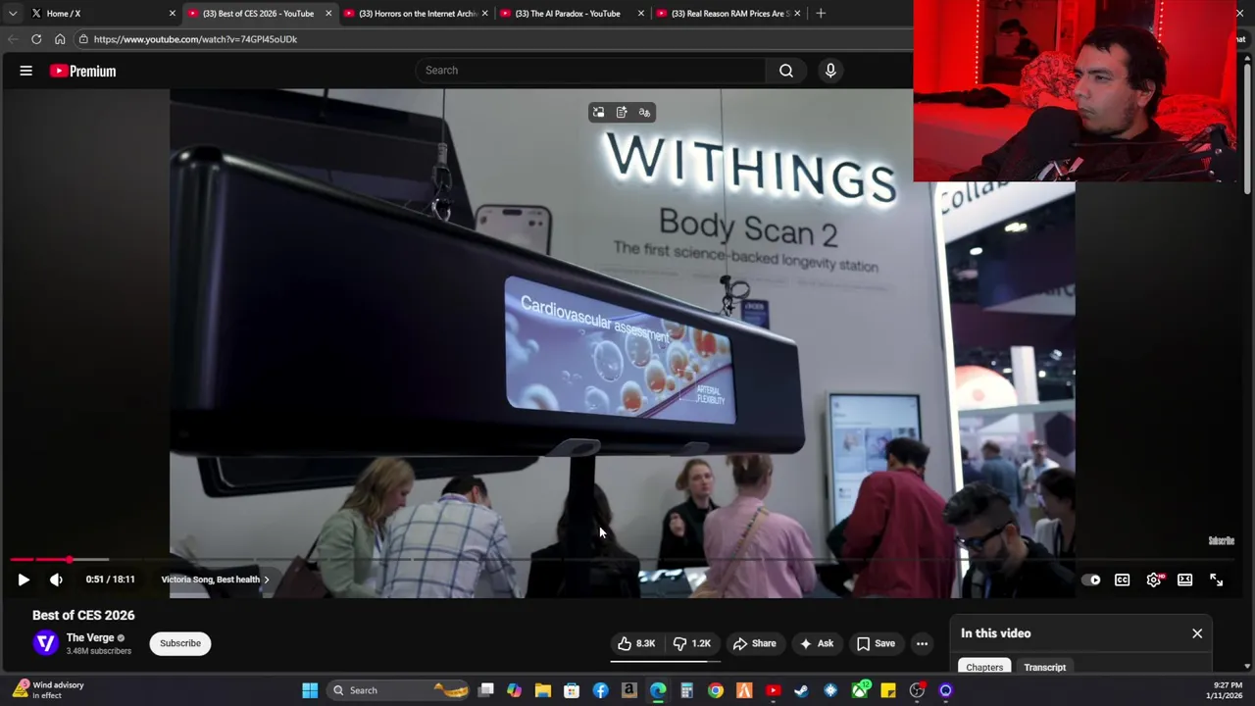
Task: Open the Wind advisory weather widget
Action: click(47, 690)
